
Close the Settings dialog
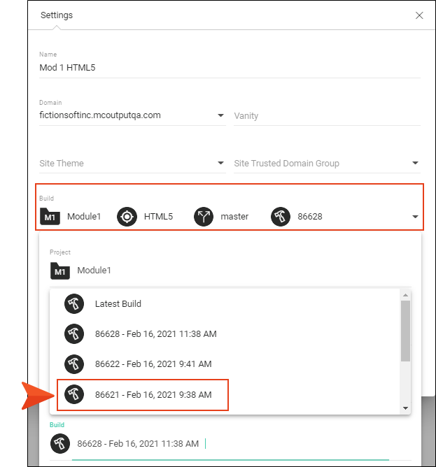click(x=419, y=15)
